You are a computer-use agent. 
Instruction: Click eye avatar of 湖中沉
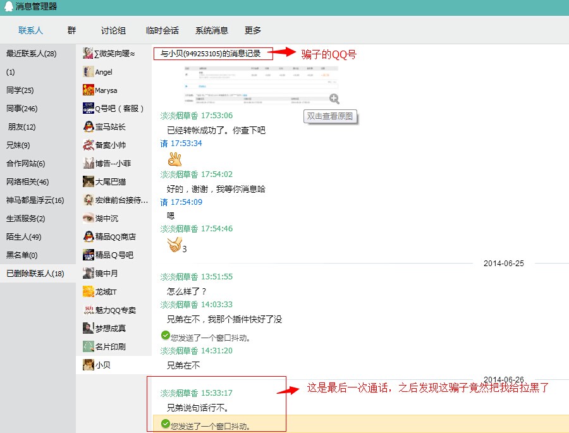point(88,218)
